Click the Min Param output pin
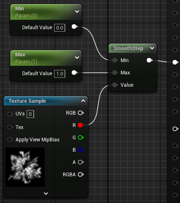 click(x=75, y=27)
